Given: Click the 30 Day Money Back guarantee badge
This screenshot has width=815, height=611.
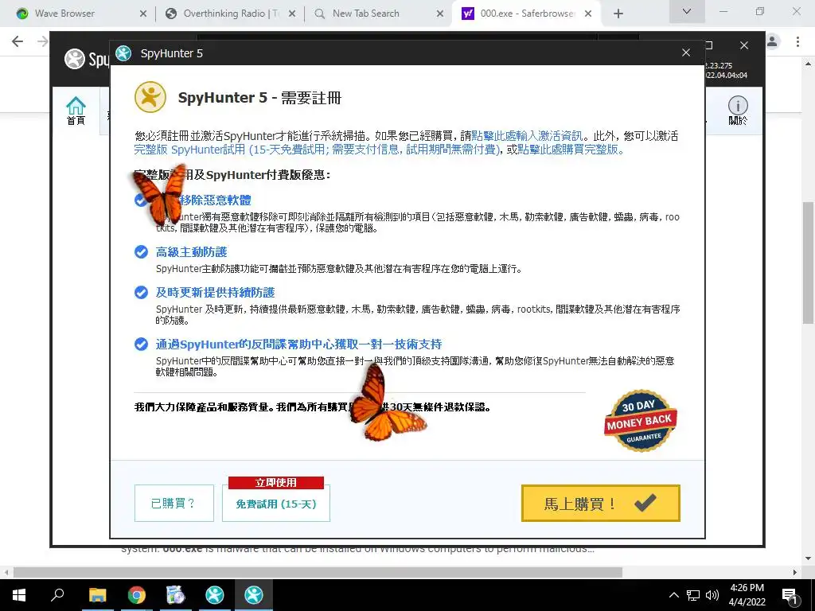Looking at the screenshot, I should (x=641, y=421).
